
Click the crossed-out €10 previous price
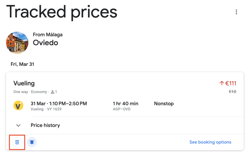(233, 92)
